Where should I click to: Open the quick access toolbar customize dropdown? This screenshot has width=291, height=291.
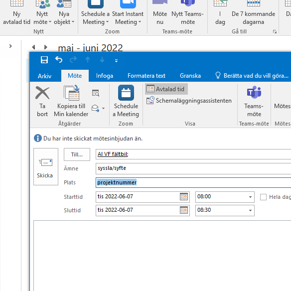point(116,60)
